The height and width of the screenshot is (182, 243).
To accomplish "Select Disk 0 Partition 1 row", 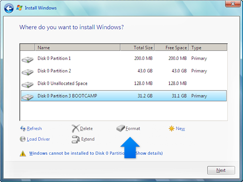I will coord(124,58).
